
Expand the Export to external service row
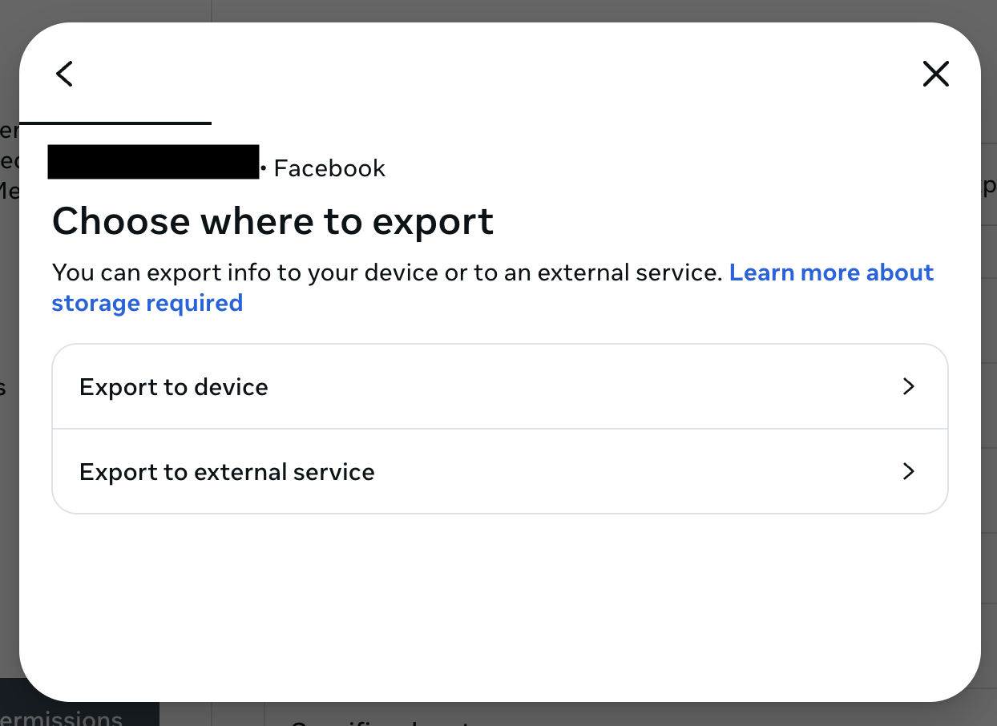pyautogui.click(x=500, y=472)
